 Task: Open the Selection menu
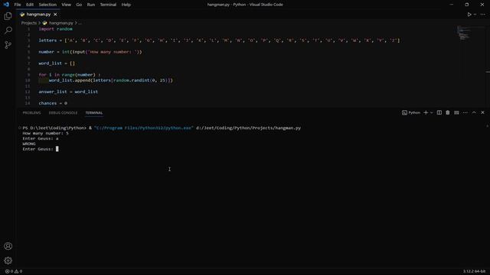[x=47, y=5]
